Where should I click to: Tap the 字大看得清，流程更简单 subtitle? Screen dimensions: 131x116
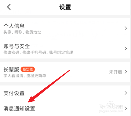coord(25,76)
